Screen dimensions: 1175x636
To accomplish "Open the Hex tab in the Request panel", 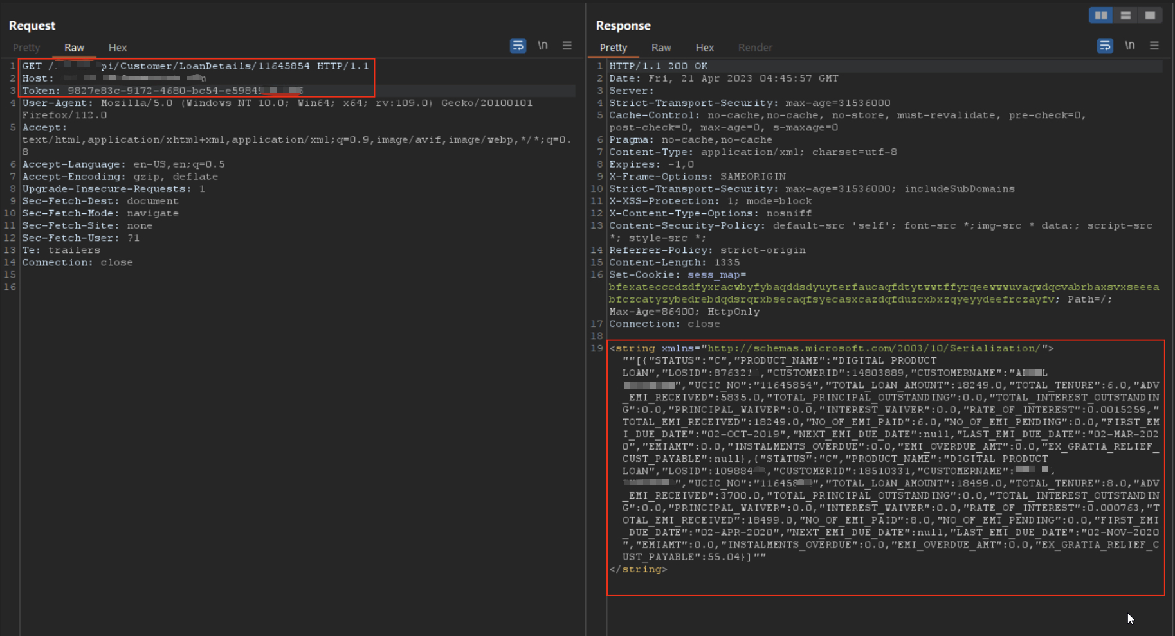I will pos(118,48).
